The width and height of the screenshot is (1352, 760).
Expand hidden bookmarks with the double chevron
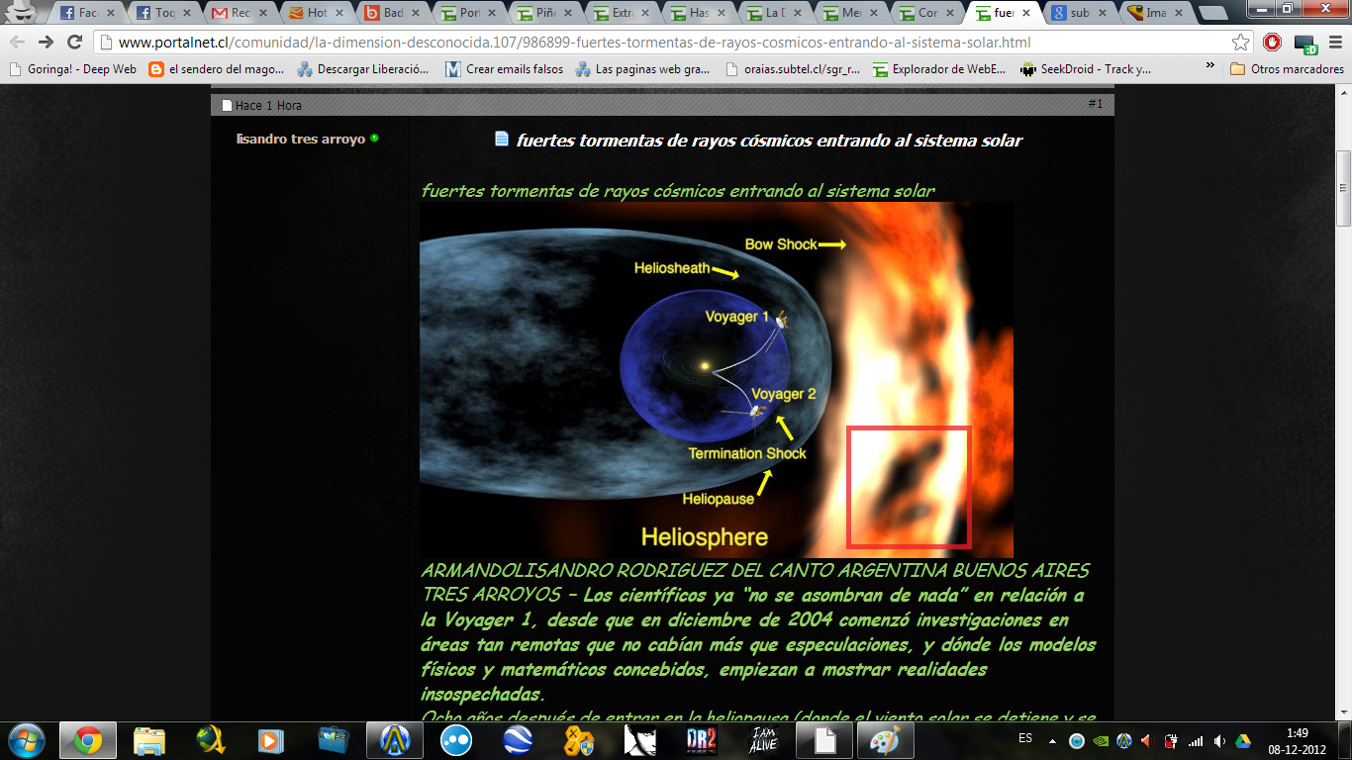1210,68
